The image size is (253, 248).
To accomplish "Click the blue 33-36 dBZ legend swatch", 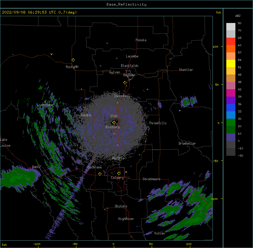I will coord(231,108).
